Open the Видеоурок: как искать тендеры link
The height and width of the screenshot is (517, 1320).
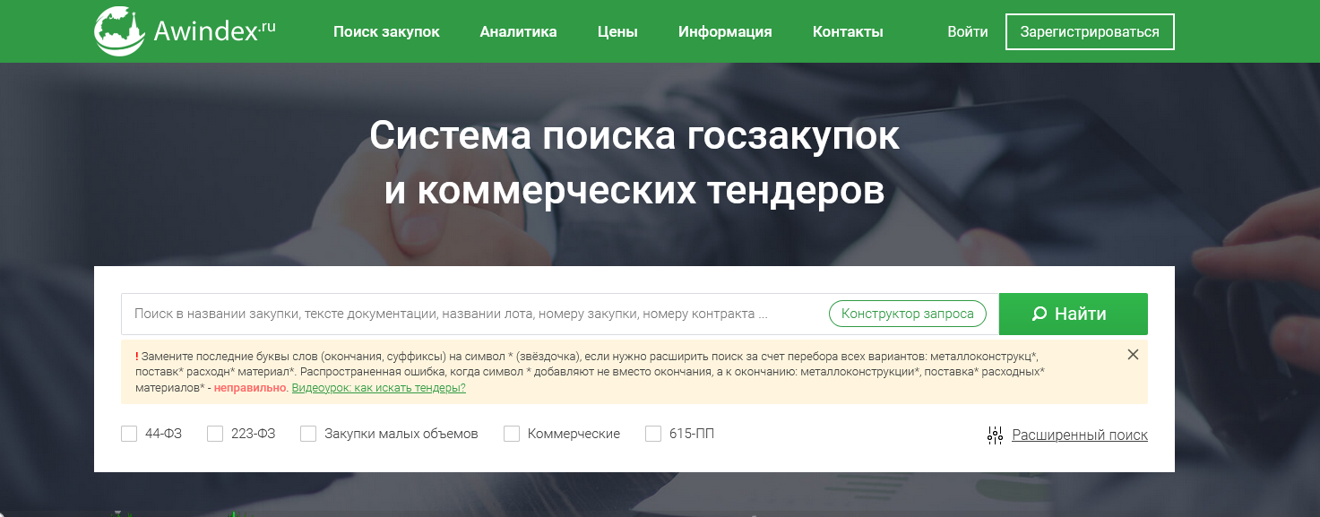379,388
